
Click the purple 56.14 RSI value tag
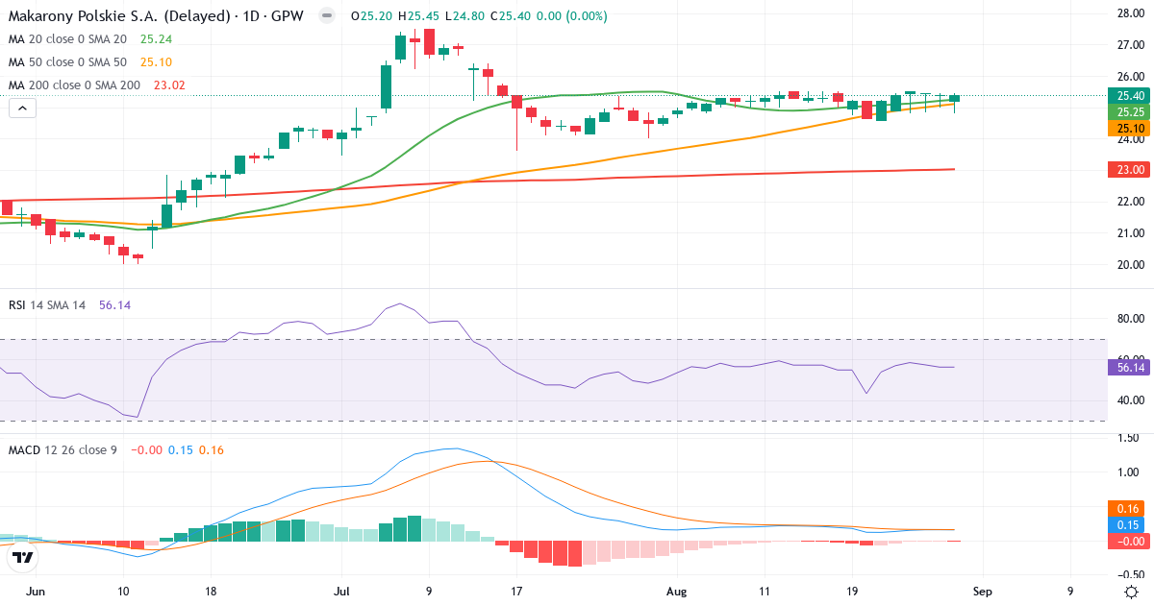(1130, 366)
